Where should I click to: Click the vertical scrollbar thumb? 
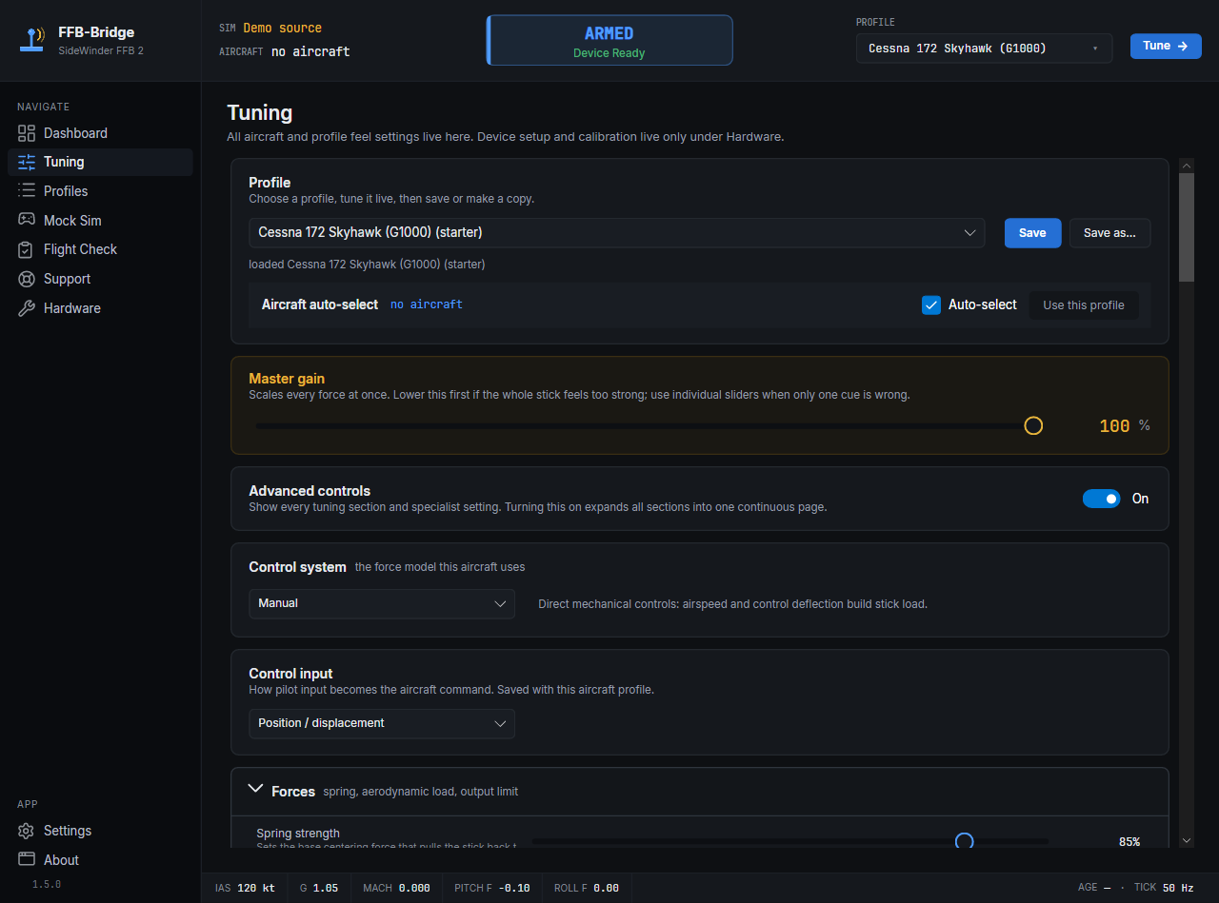[x=1186, y=227]
